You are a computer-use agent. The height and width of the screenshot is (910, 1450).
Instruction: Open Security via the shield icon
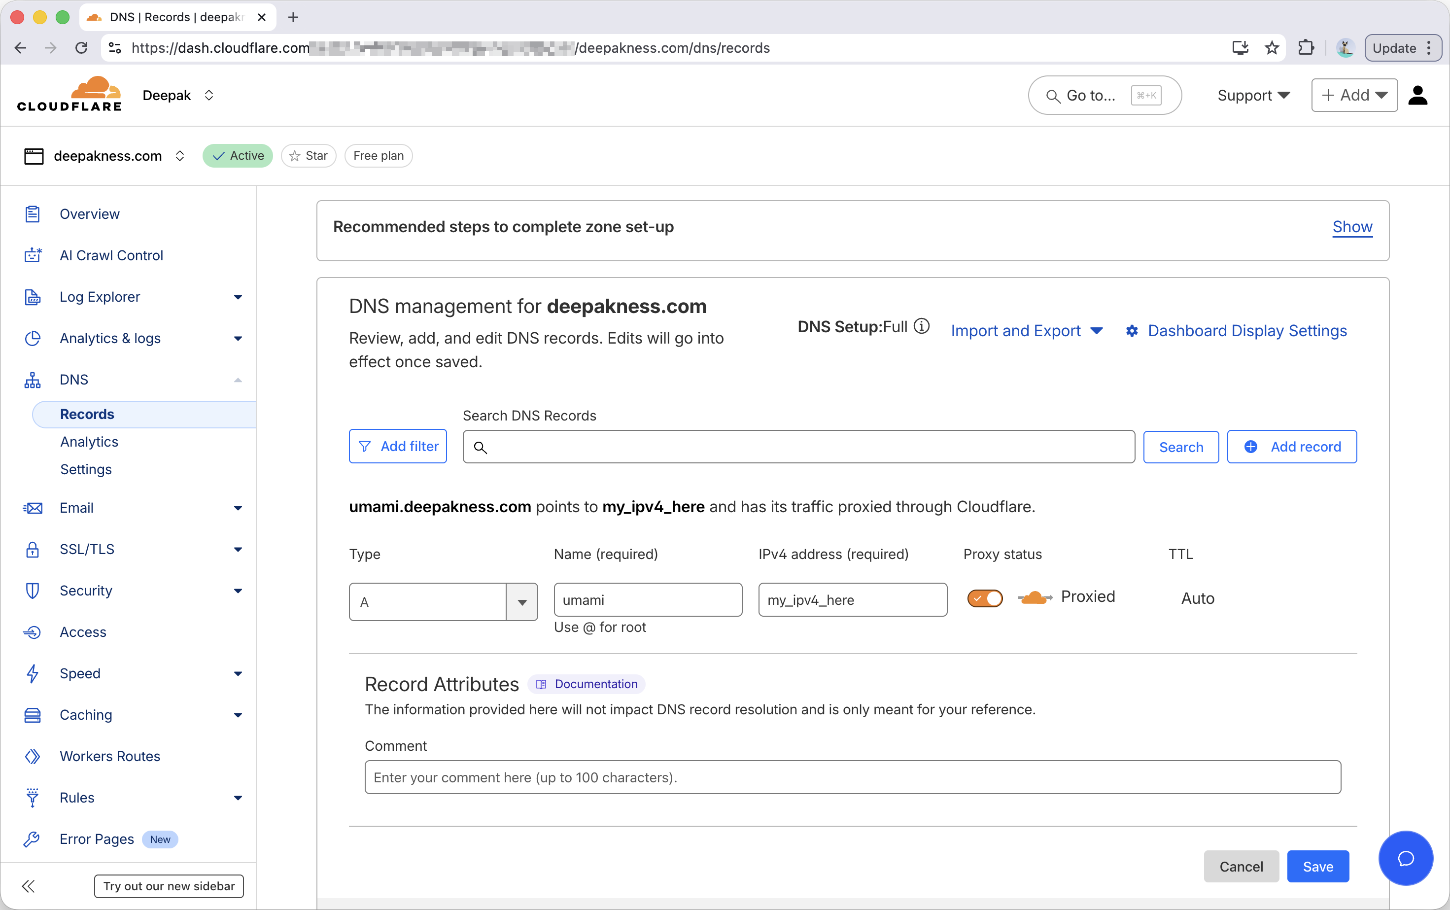click(x=32, y=591)
